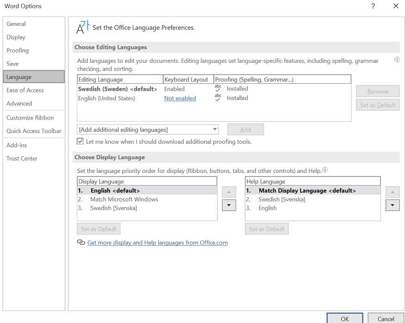Click the Add language button

click(x=246, y=129)
